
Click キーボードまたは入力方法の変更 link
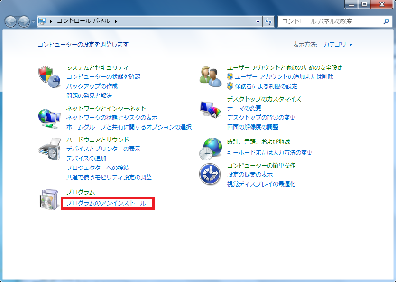(270, 152)
